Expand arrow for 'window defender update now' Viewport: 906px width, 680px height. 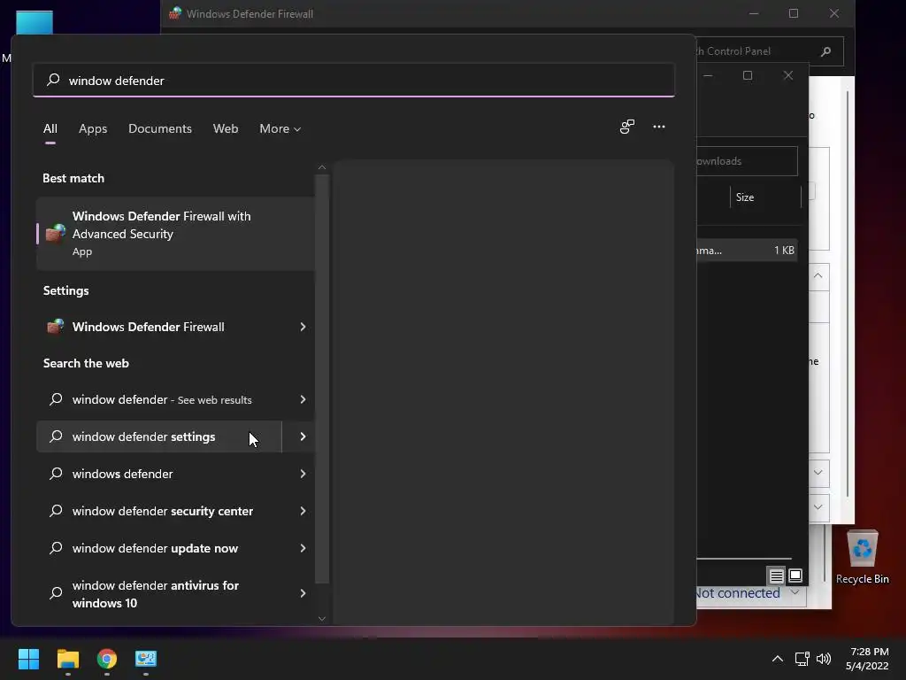[x=303, y=548]
